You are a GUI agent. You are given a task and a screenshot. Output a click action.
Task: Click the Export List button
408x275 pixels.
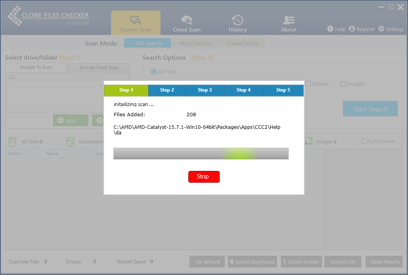click(x=343, y=261)
